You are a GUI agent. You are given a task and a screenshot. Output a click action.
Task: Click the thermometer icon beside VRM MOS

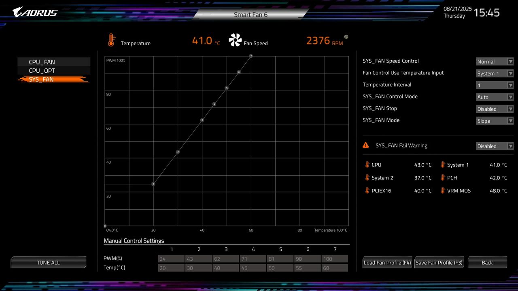tap(443, 190)
